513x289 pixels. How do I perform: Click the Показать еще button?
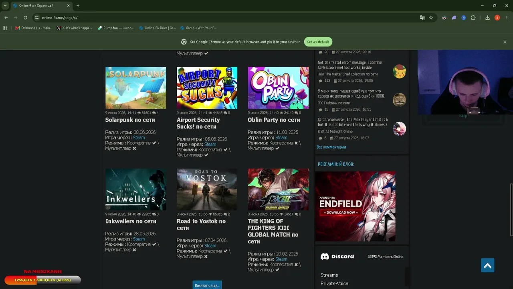[207, 285]
